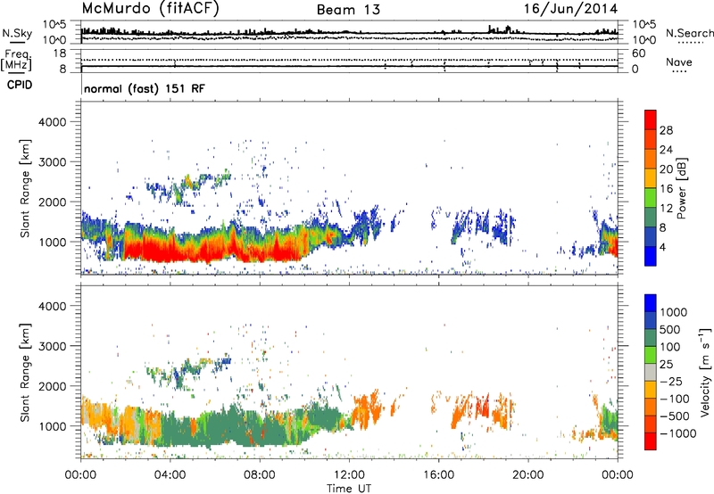Click the '4000' tick in the Power panel
Viewport: 714px width, 494px height.
(53, 122)
